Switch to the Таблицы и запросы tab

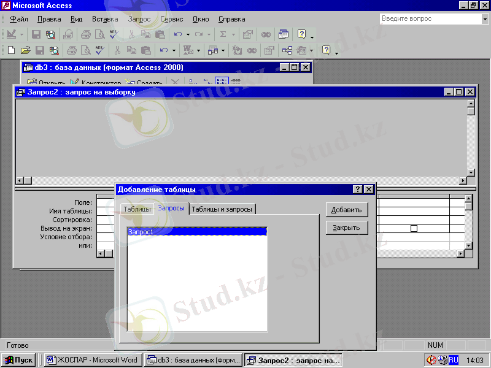pyautogui.click(x=222, y=209)
